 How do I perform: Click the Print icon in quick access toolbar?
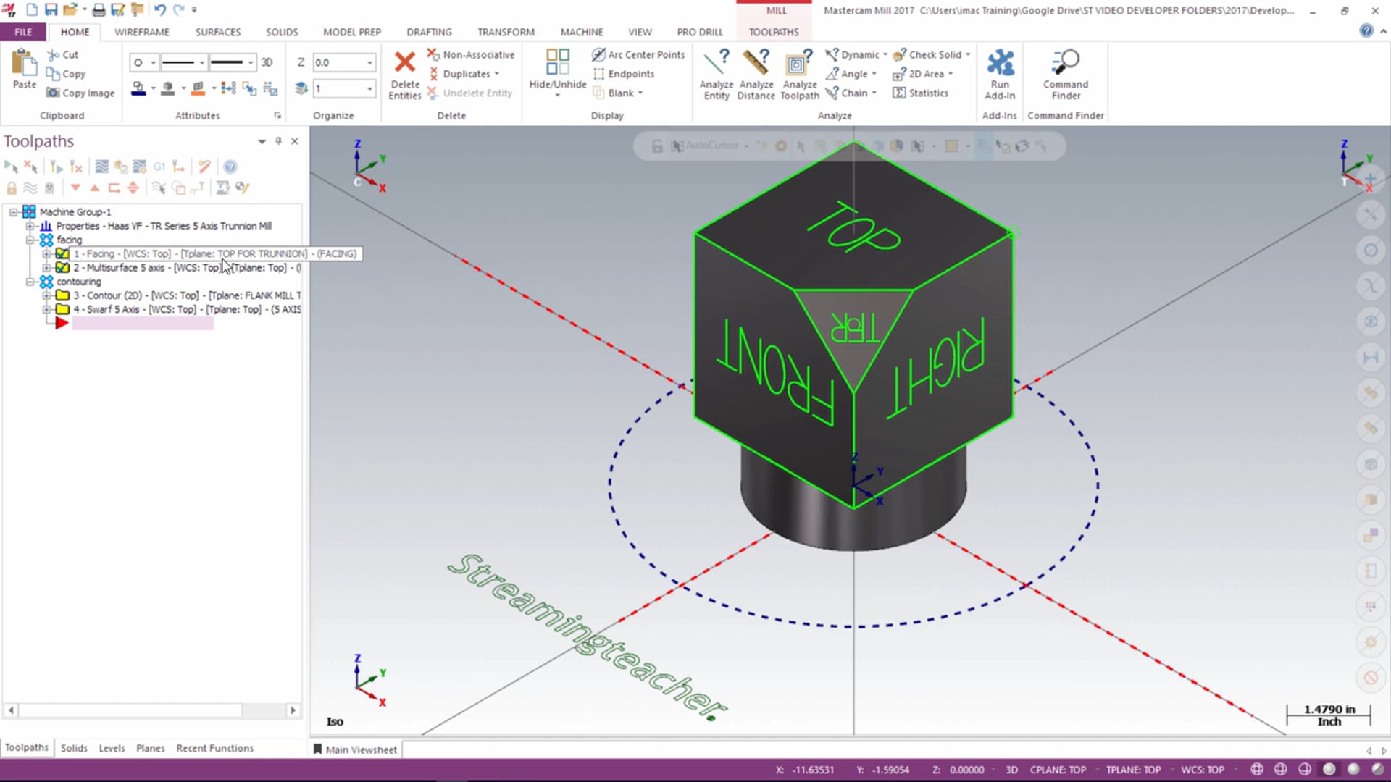click(99, 10)
